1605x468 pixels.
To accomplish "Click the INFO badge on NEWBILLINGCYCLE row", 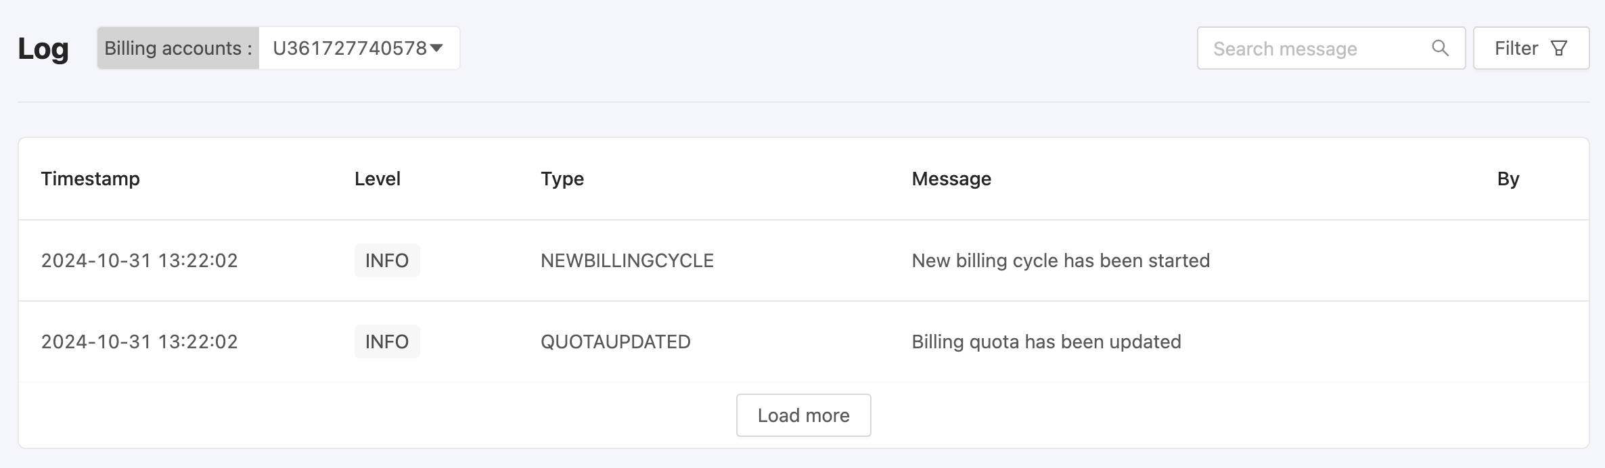I will (x=387, y=260).
